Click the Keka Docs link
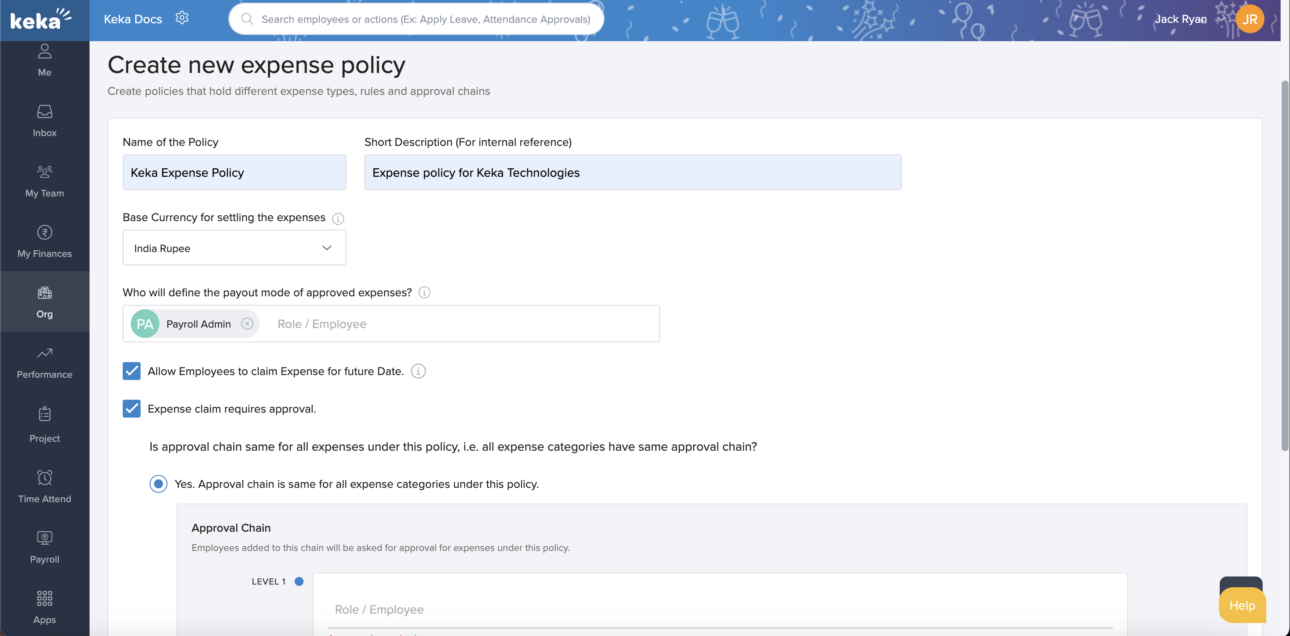 click(133, 19)
